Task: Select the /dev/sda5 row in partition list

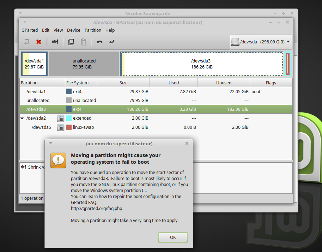Action: coord(156,127)
